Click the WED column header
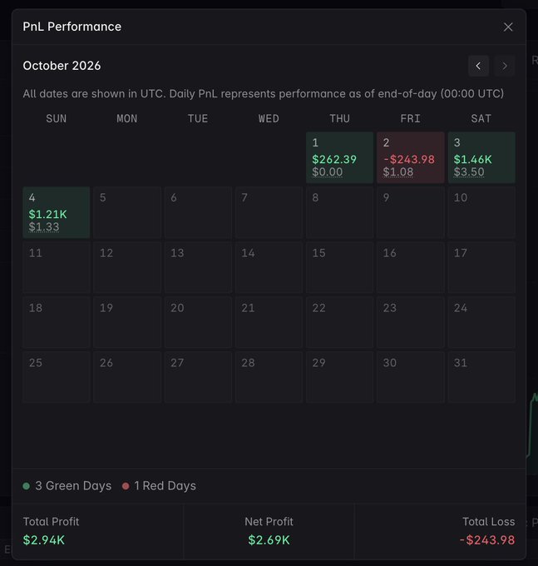538x566 pixels. pyautogui.click(x=269, y=119)
